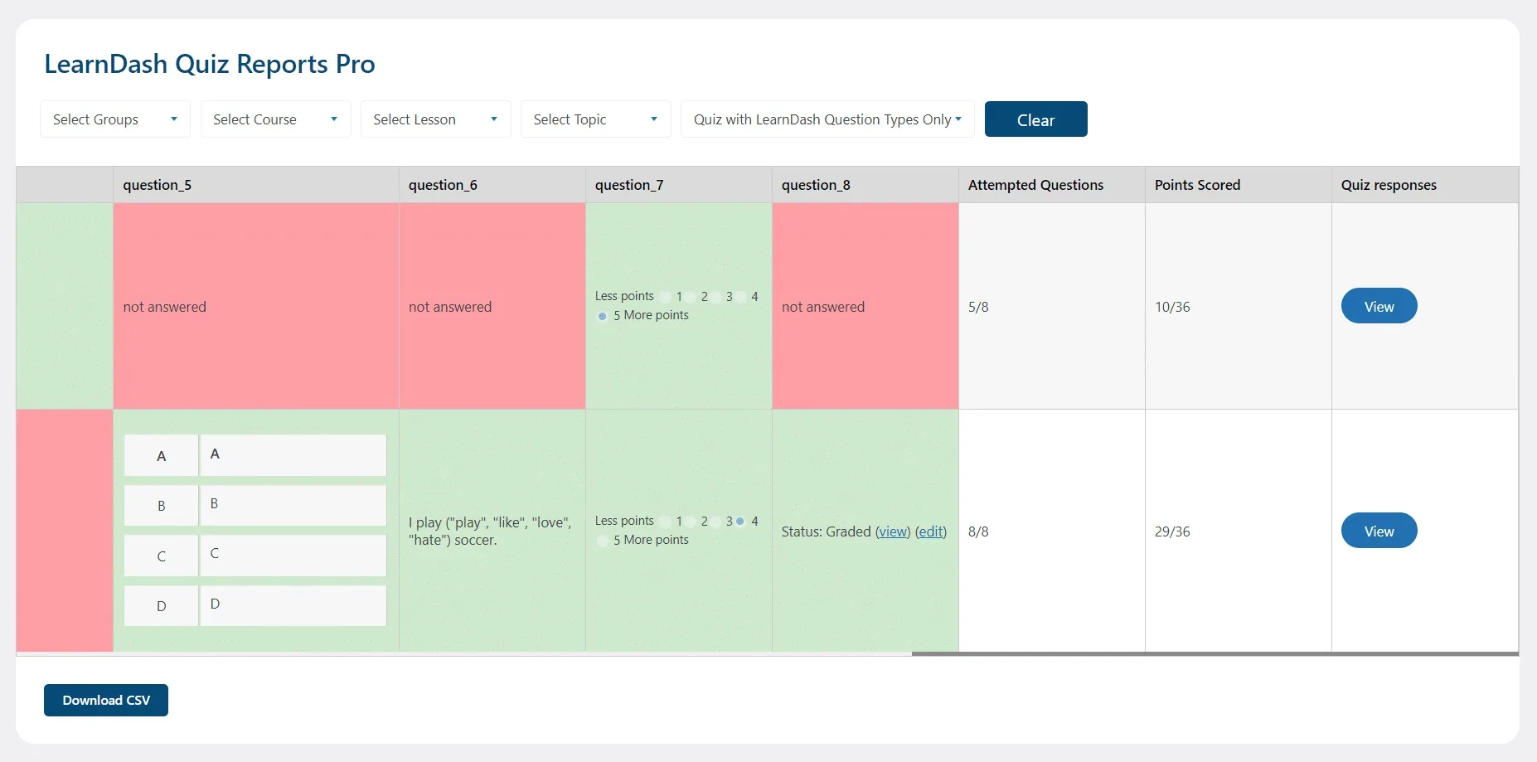Follow the view link next to Status: Graded

pos(893,531)
